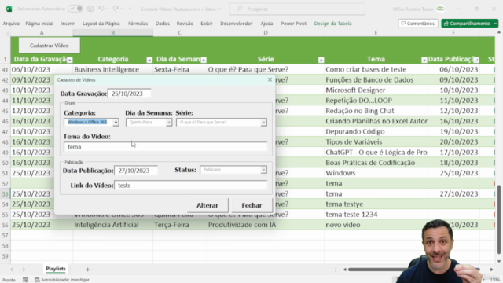The image size is (503, 283).
Task: Open the Dados tab
Action: (x=163, y=24)
